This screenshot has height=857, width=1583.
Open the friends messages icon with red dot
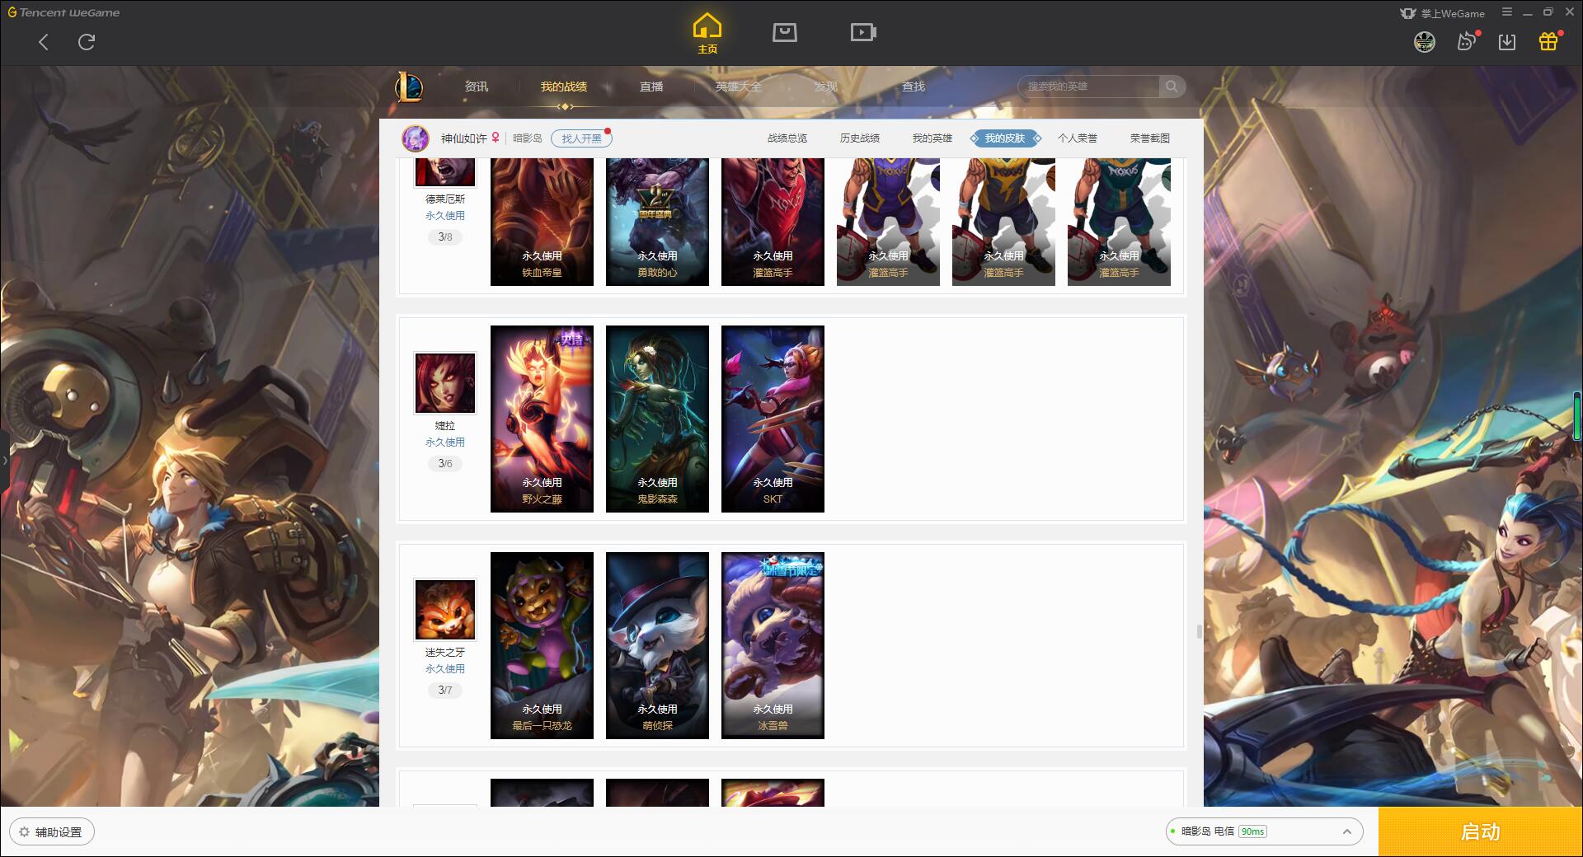pyautogui.click(x=1468, y=41)
